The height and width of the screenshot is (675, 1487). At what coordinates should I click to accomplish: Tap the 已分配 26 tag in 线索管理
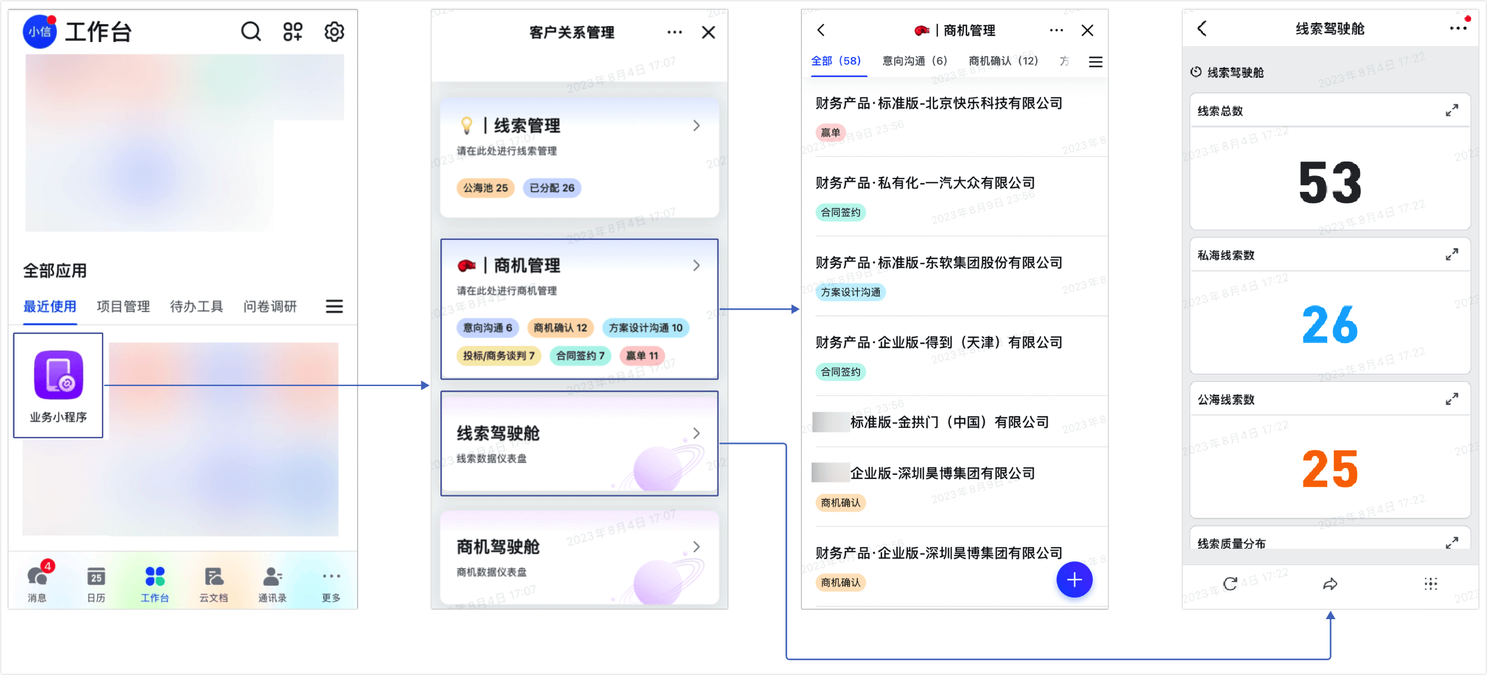(x=552, y=188)
